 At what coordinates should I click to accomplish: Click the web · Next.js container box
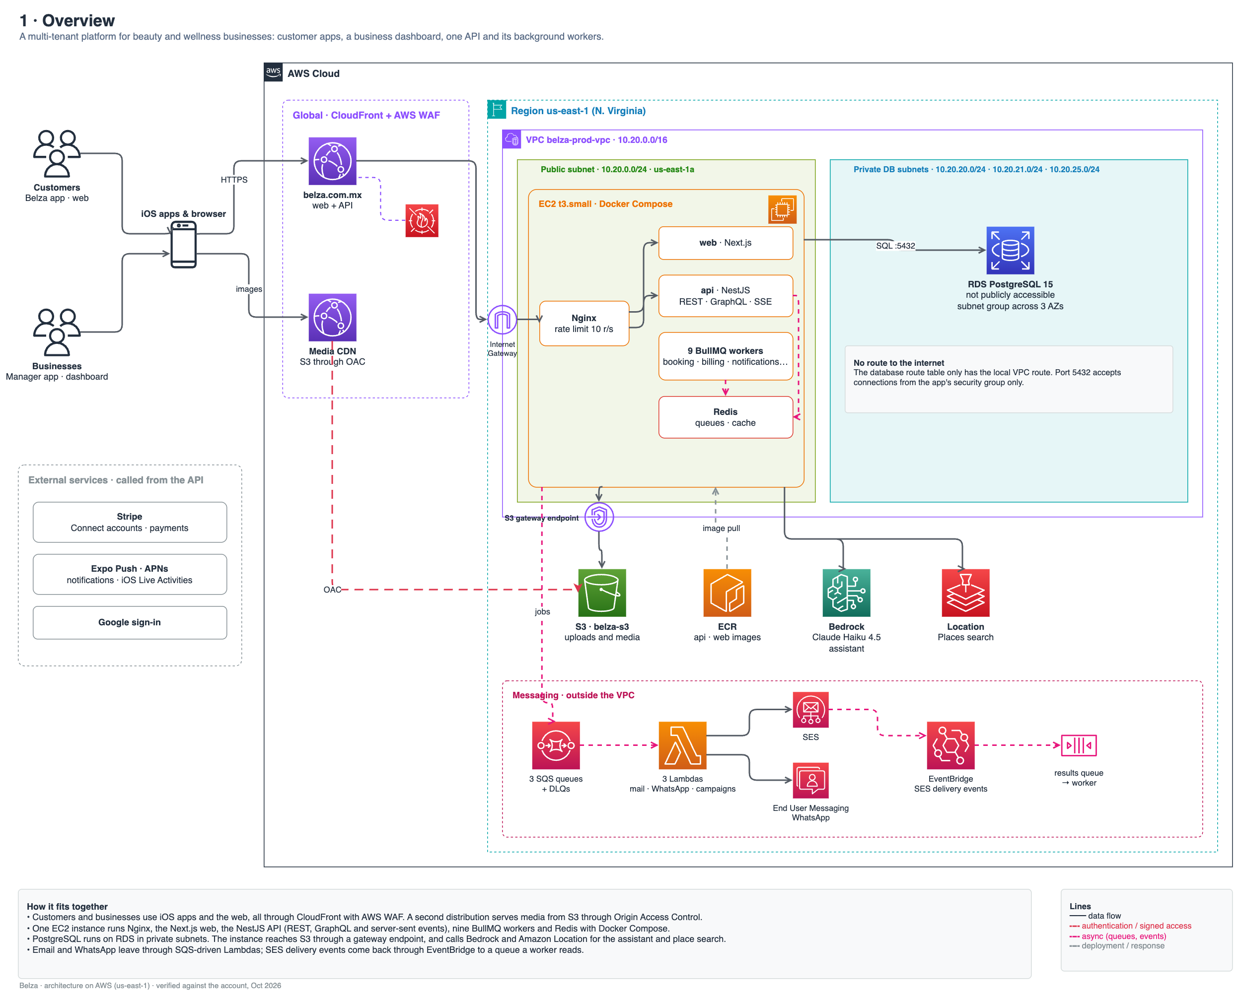pyautogui.click(x=726, y=243)
